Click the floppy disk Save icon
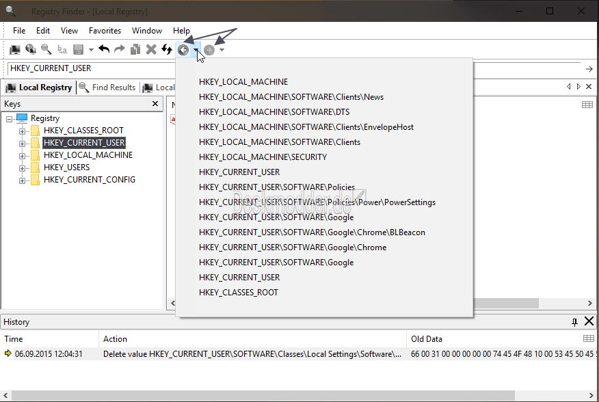Image resolution: width=599 pixels, height=402 pixels. click(x=79, y=49)
